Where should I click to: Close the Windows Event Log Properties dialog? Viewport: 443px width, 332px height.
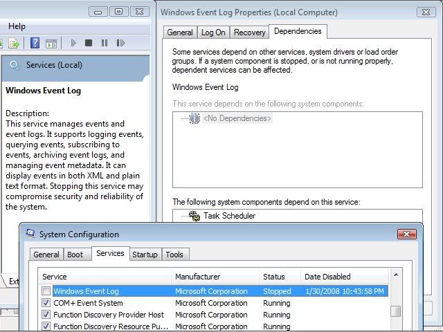click(426, 12)
